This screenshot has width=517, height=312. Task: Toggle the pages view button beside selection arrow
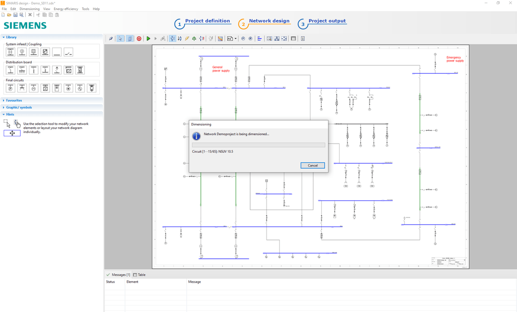(129, 38)
